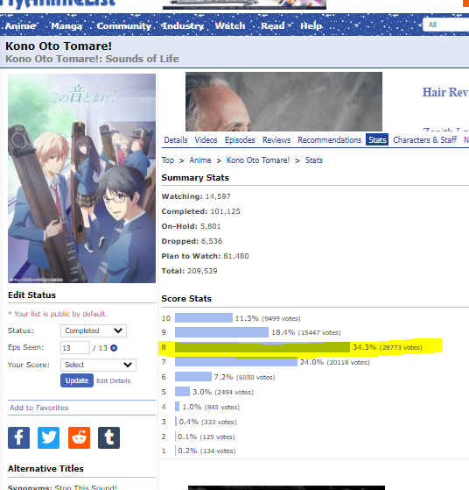The width and height of the screenshot is (469, 490).
Task: Switch to the Videos tab
Action: 206,139
